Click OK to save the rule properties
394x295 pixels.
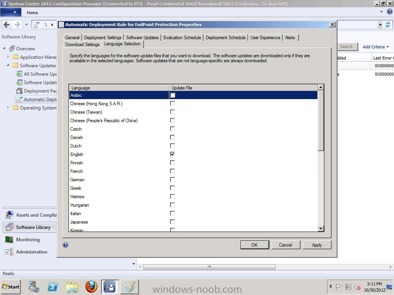[255, 245]
